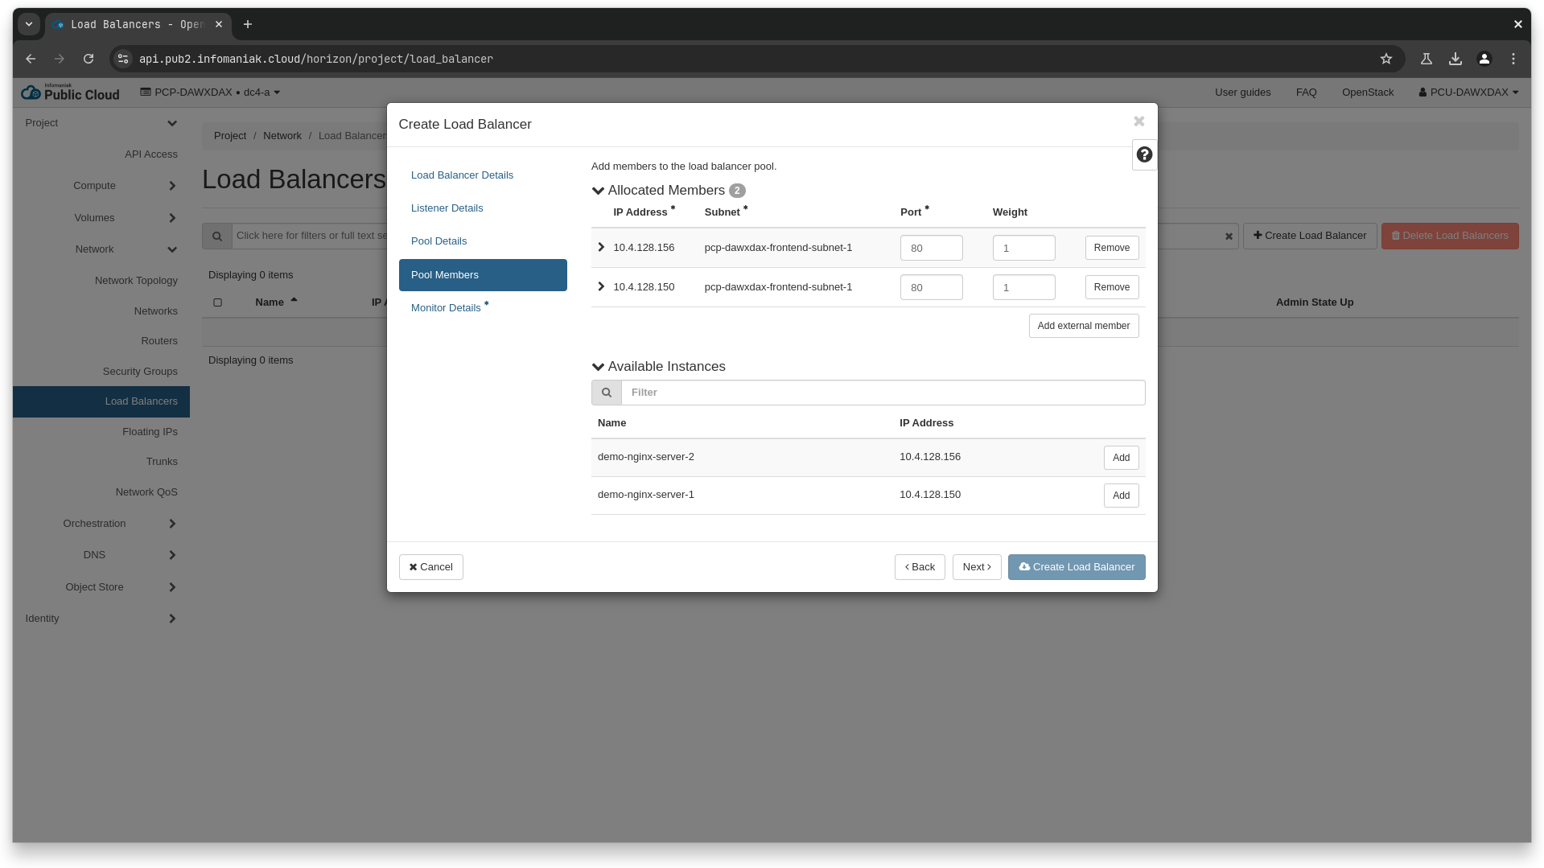Remove member 10.4.128.156 from pool

click(x=1112, y=248)
